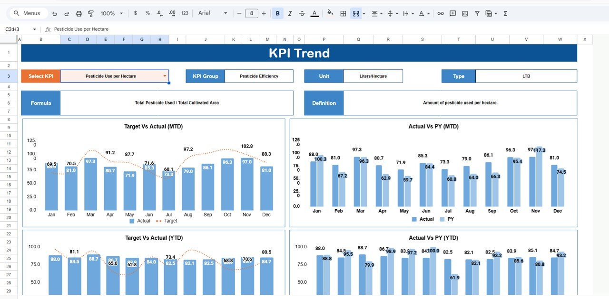Click the Insert comment icon
Image resolution: width=609 pixels, height=299 pixels.
(x=452, y=13)
